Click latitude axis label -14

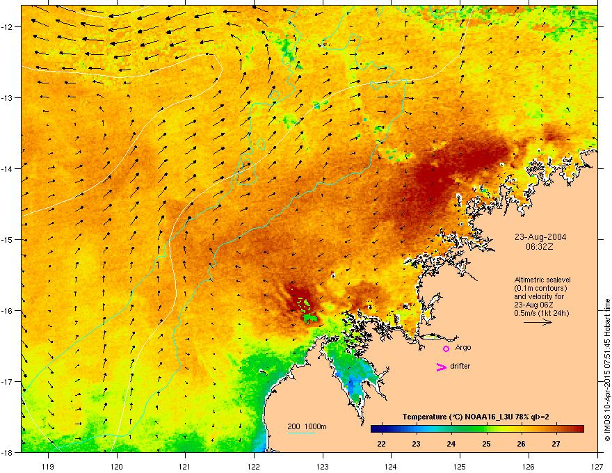7,168
